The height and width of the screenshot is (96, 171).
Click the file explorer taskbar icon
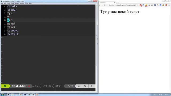point(13,95)
